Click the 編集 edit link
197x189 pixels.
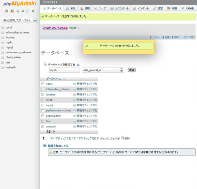[x=167, y=37]
